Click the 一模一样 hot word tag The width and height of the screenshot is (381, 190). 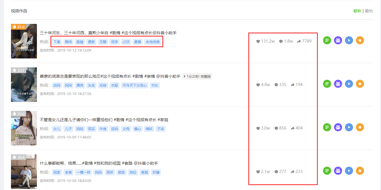[83, 172]
